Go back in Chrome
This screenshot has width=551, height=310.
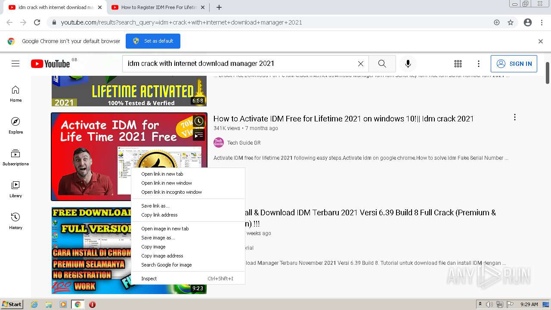[x=9, y=22]
